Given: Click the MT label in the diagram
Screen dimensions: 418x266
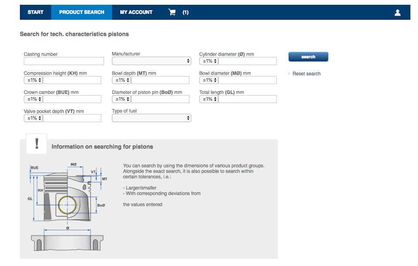Looking at the screenshot, I should click(104, 179).
